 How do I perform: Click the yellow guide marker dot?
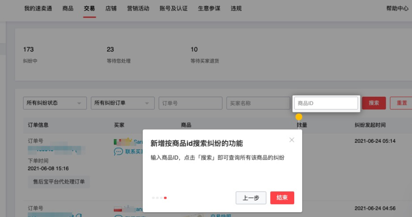pyautogui.click(x=299, y=117)
